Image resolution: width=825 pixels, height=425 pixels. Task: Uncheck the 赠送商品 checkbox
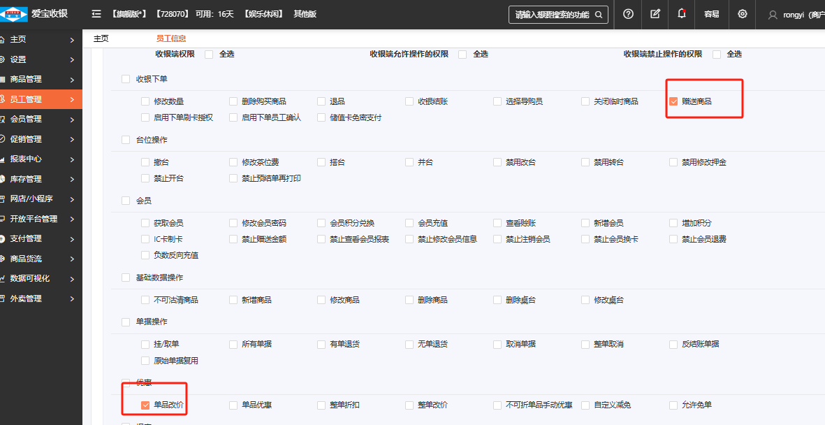click(x=673, y=101)
